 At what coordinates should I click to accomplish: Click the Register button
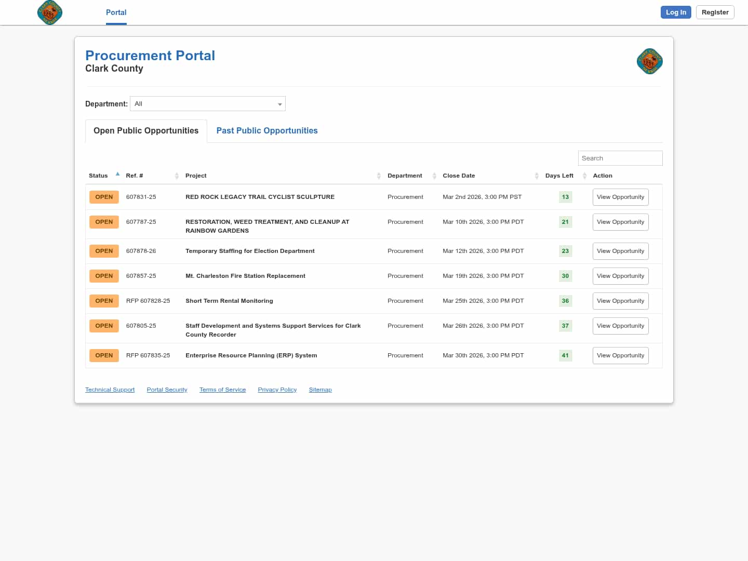coord(715,12)
